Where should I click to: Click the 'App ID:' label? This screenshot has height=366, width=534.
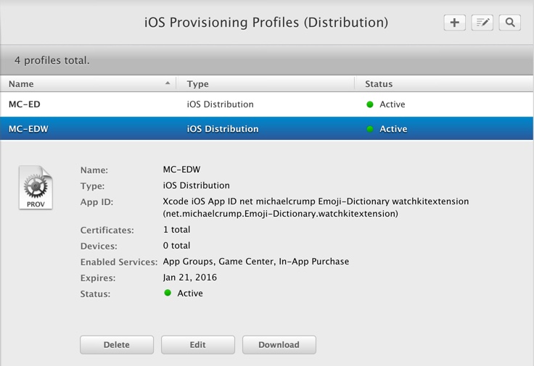point(96,202)
